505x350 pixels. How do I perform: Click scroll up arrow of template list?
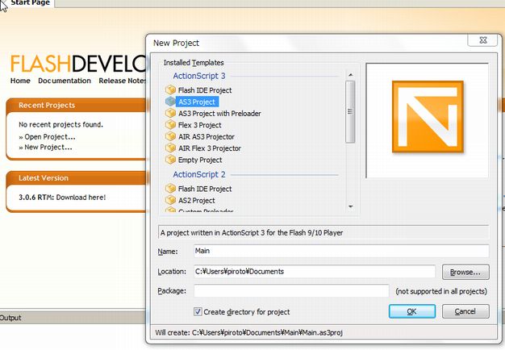pyautogui.click(x=350, y=75)
